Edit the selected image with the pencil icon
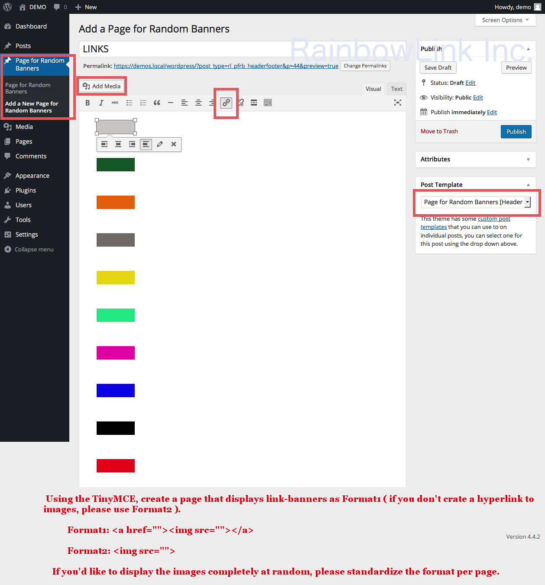The image size is (545, 585). coord(160,144)
